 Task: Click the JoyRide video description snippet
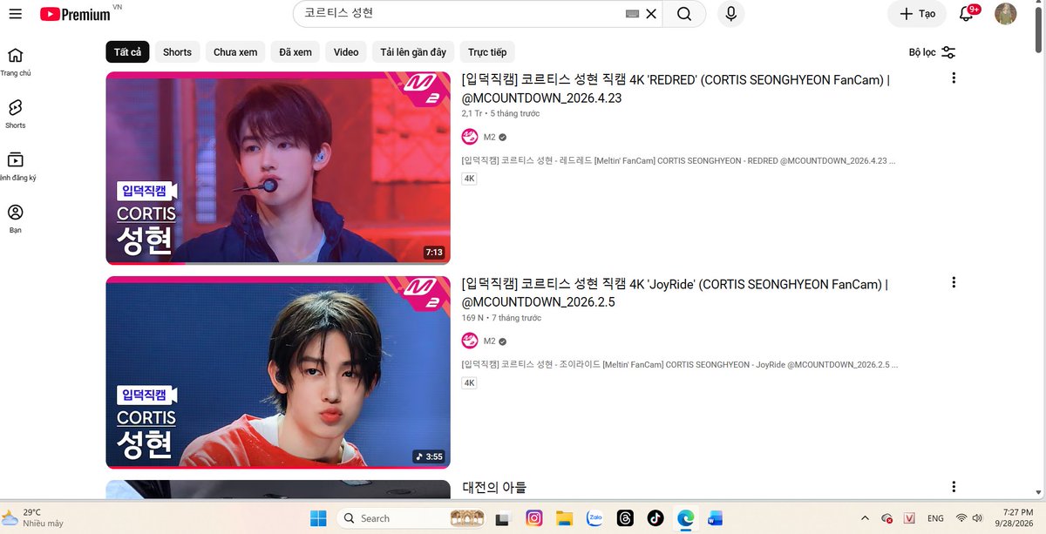click(x=680, y=366)
